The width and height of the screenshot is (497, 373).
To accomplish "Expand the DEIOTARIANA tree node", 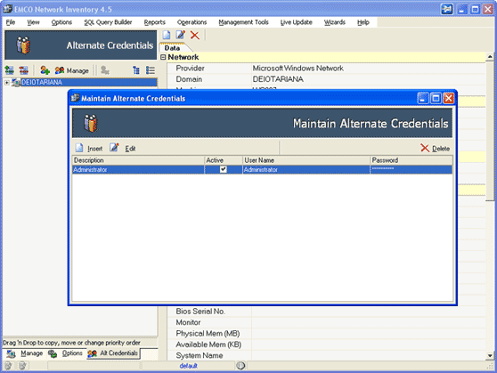I will pos(6,83).
